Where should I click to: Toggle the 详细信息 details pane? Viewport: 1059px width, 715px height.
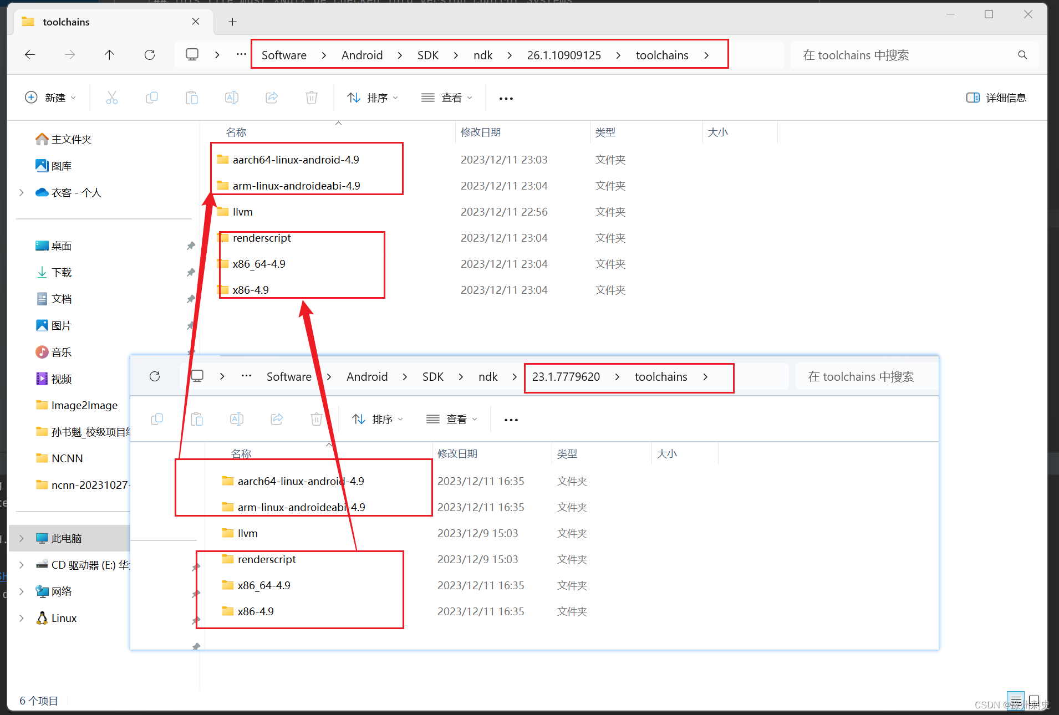(x=996, y=98)
